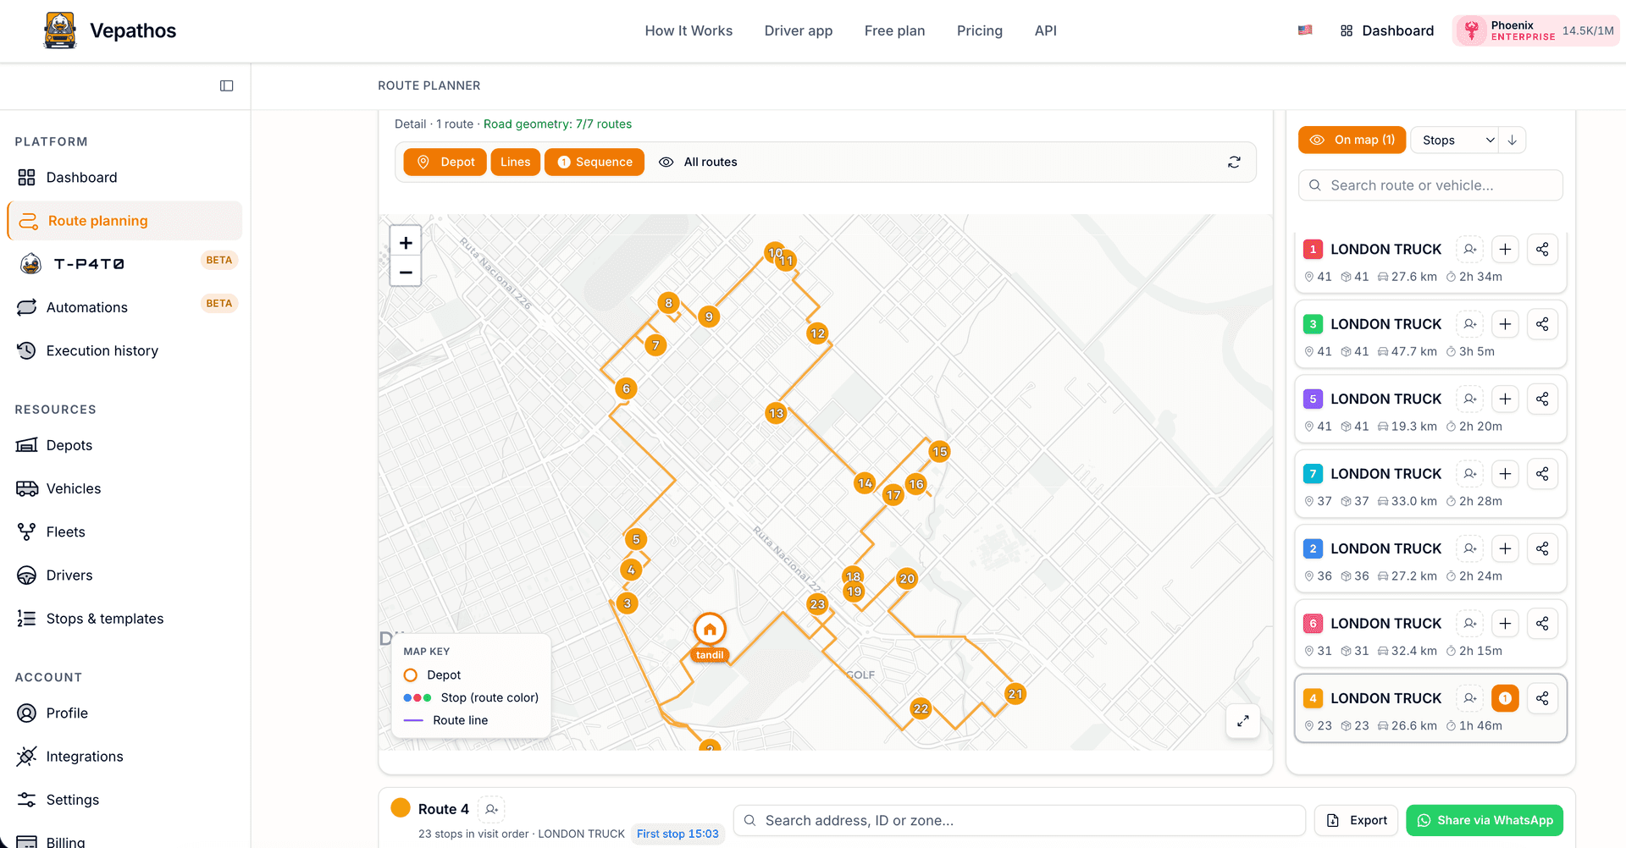Share route 7 LONDON TRUCK
1626x848 pixels.
click(x=1542, y=474)
